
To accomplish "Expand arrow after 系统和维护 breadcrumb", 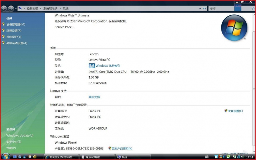I will click(60, 9).
